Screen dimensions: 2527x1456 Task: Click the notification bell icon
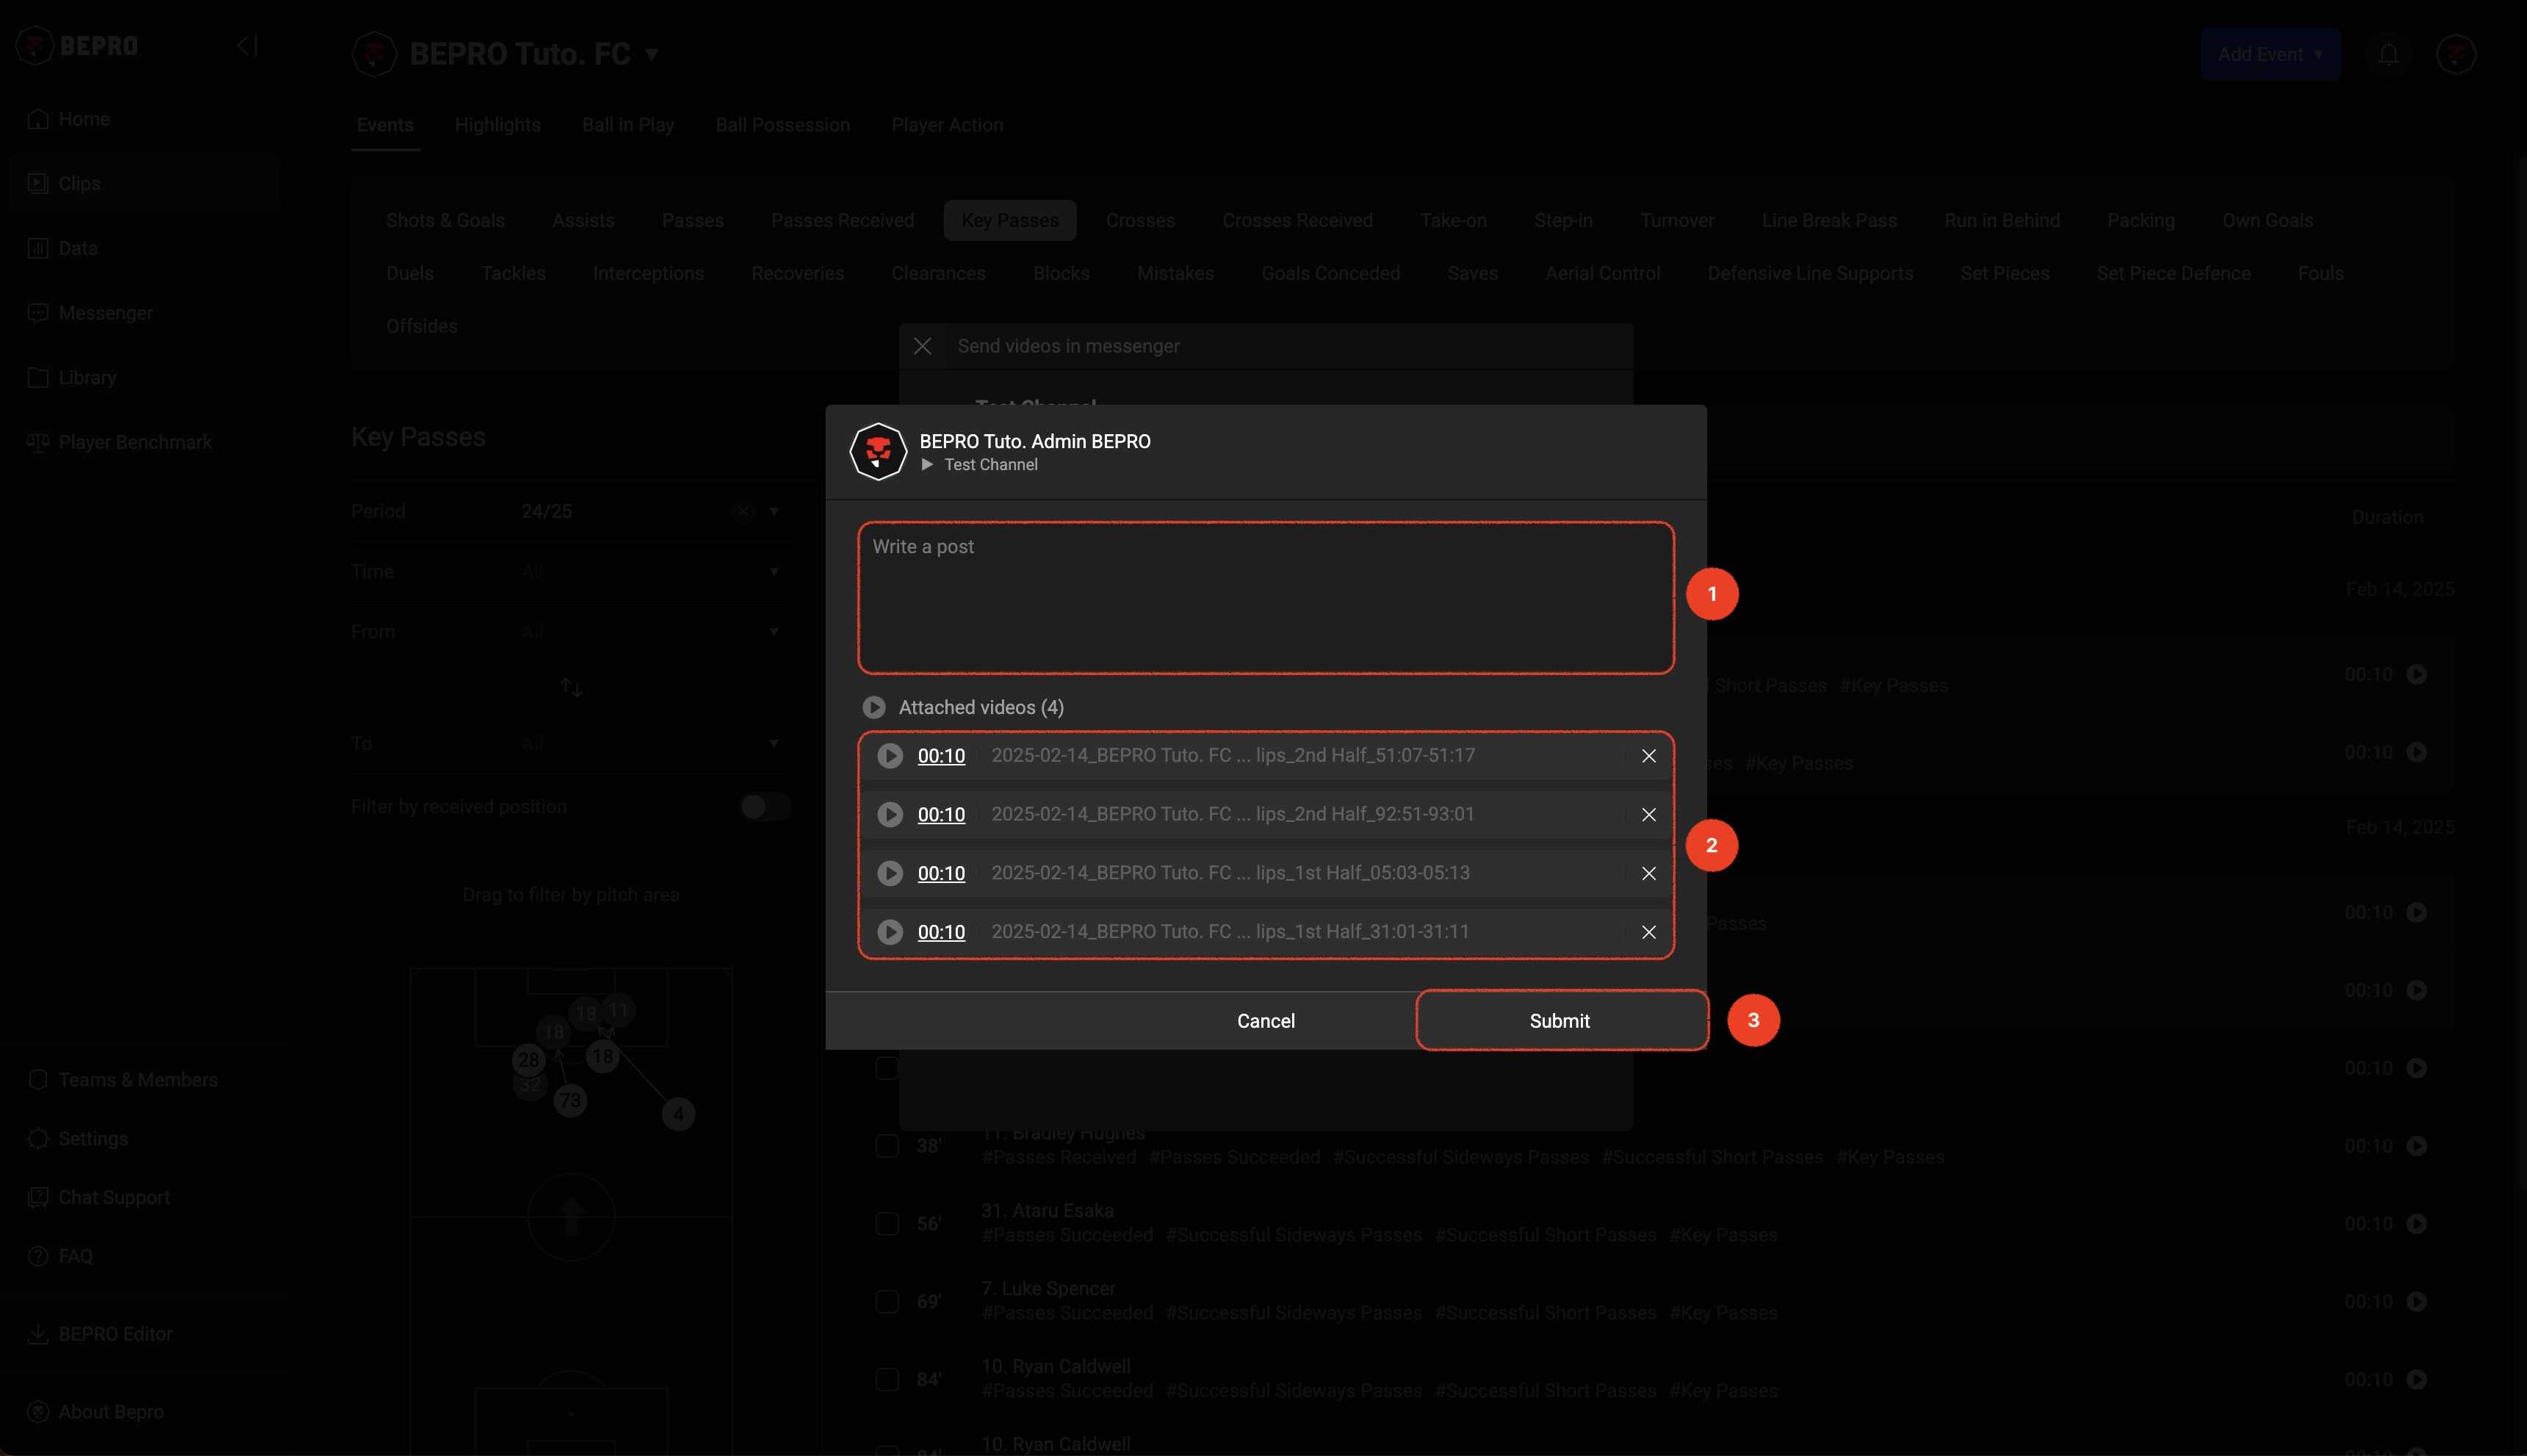(x=2388, y=55)
